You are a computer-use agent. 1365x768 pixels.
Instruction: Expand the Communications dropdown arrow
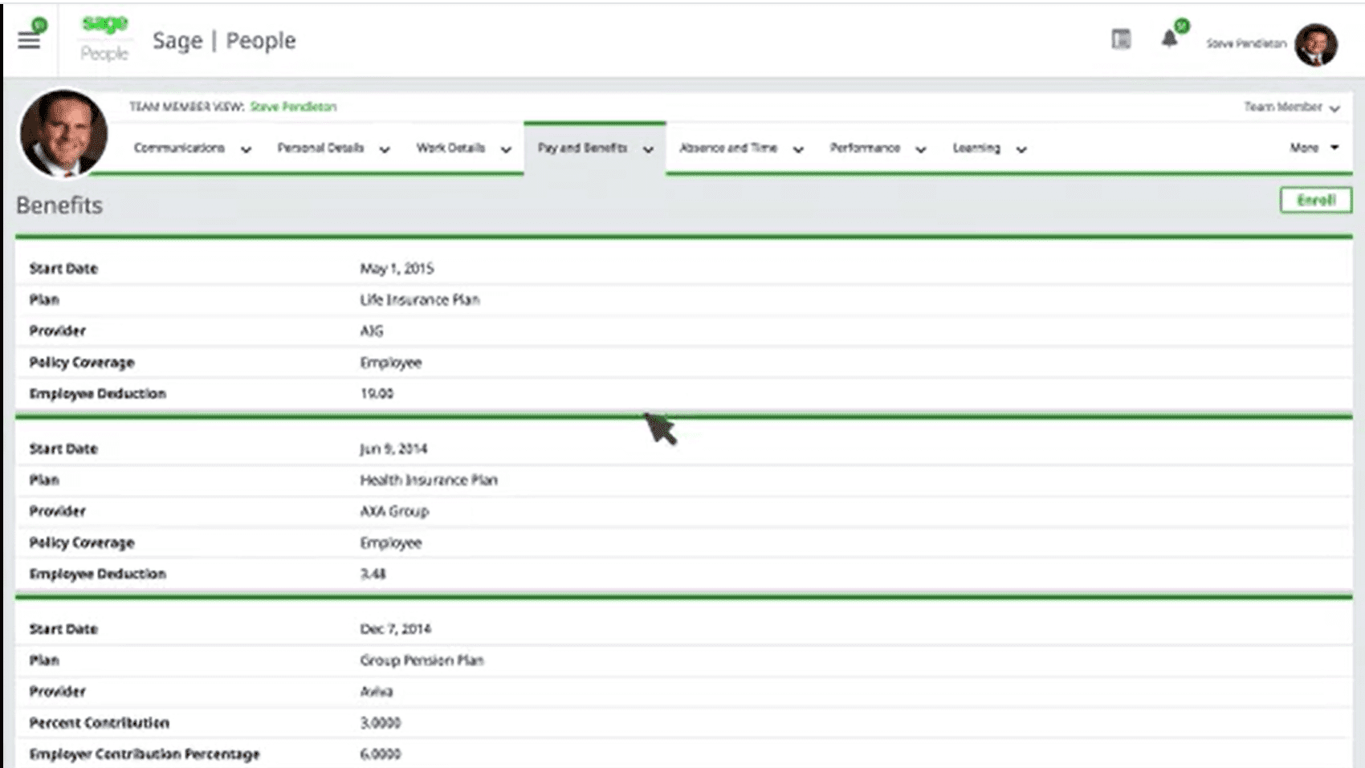coord(246,149)
